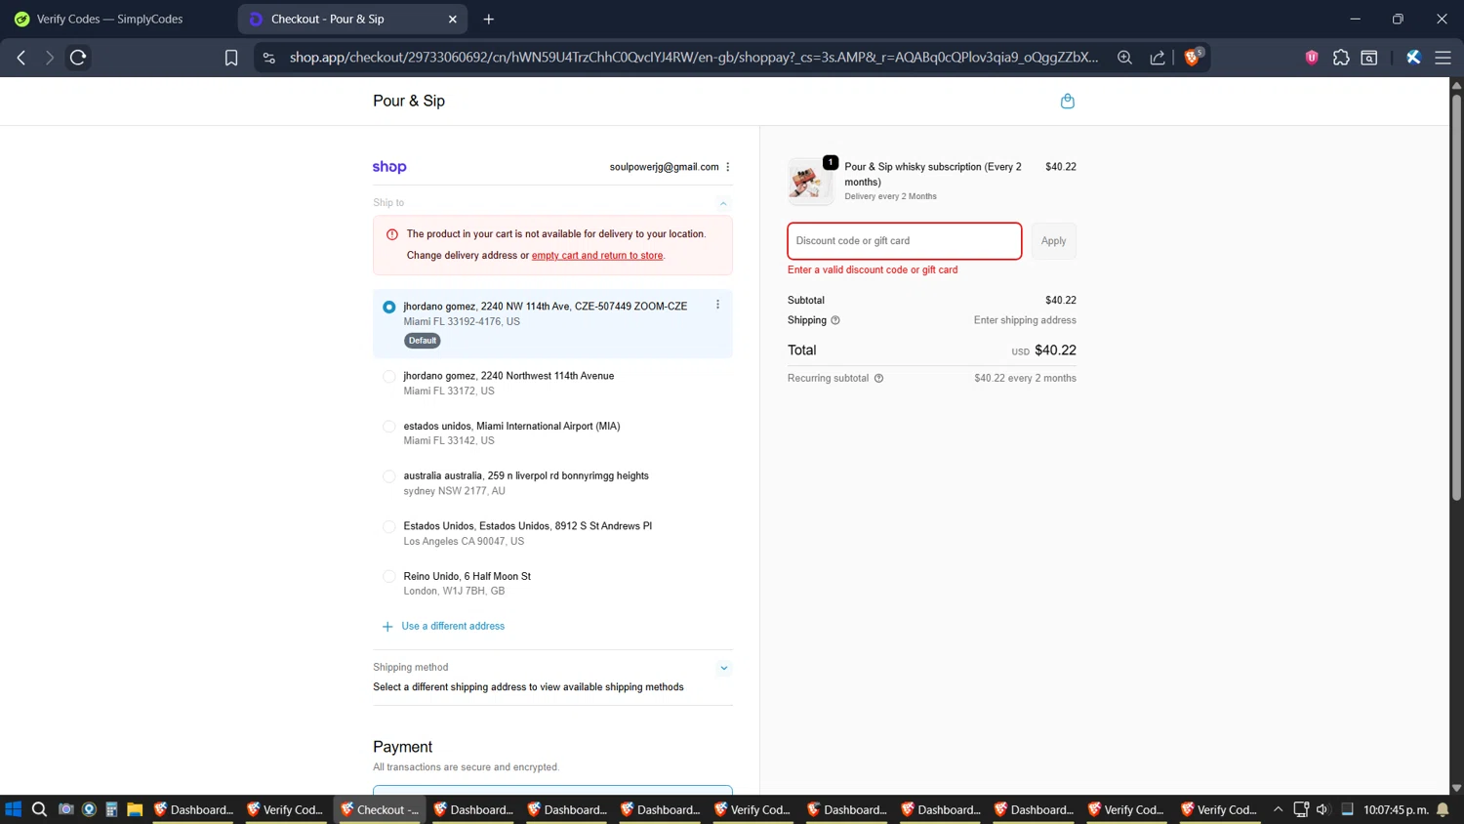
Task: Show info about Recurring subtotal
Action: point(878,379)
